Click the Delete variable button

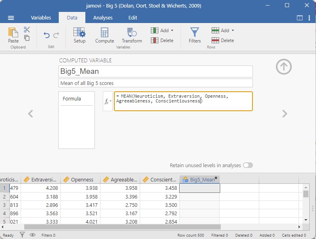(x=162, y=40)
